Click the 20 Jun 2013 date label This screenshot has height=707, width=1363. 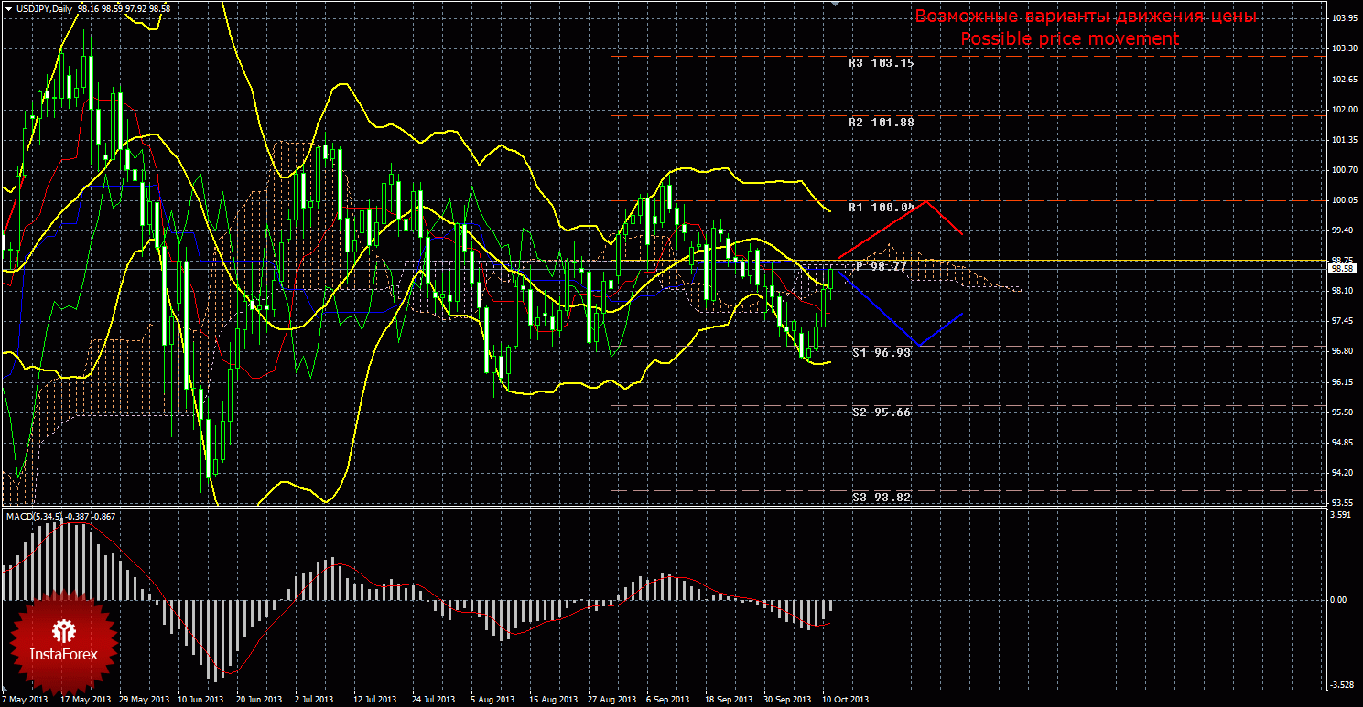[260, 700]
